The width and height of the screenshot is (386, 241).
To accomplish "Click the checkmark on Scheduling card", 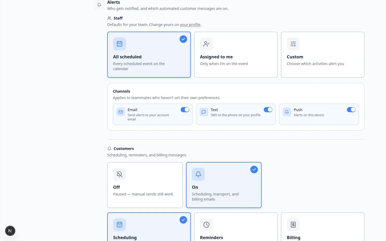I will point(183,220).
